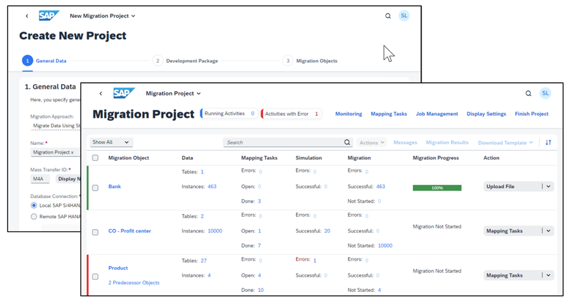Expand Upload File action arrow for Bank
Viewport: 576px width, 302px height.
click(x=549, y=186)
